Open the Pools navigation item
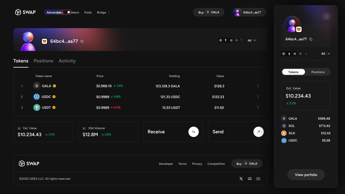The width and height of the screenshot is (345, 194). [x=88, y=12]
